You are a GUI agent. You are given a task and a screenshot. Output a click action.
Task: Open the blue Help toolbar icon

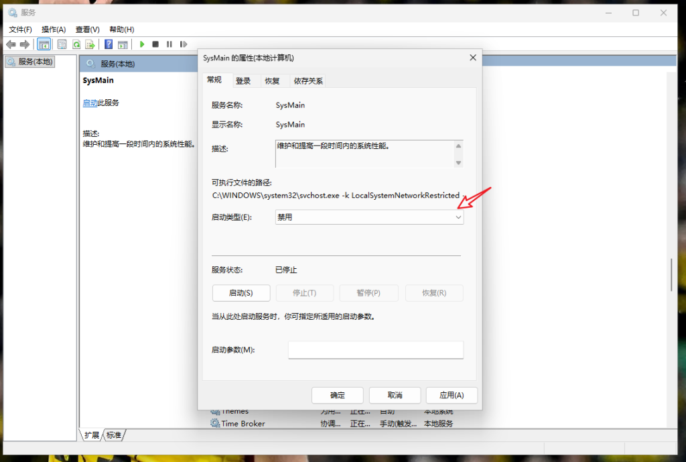point(109,44)
